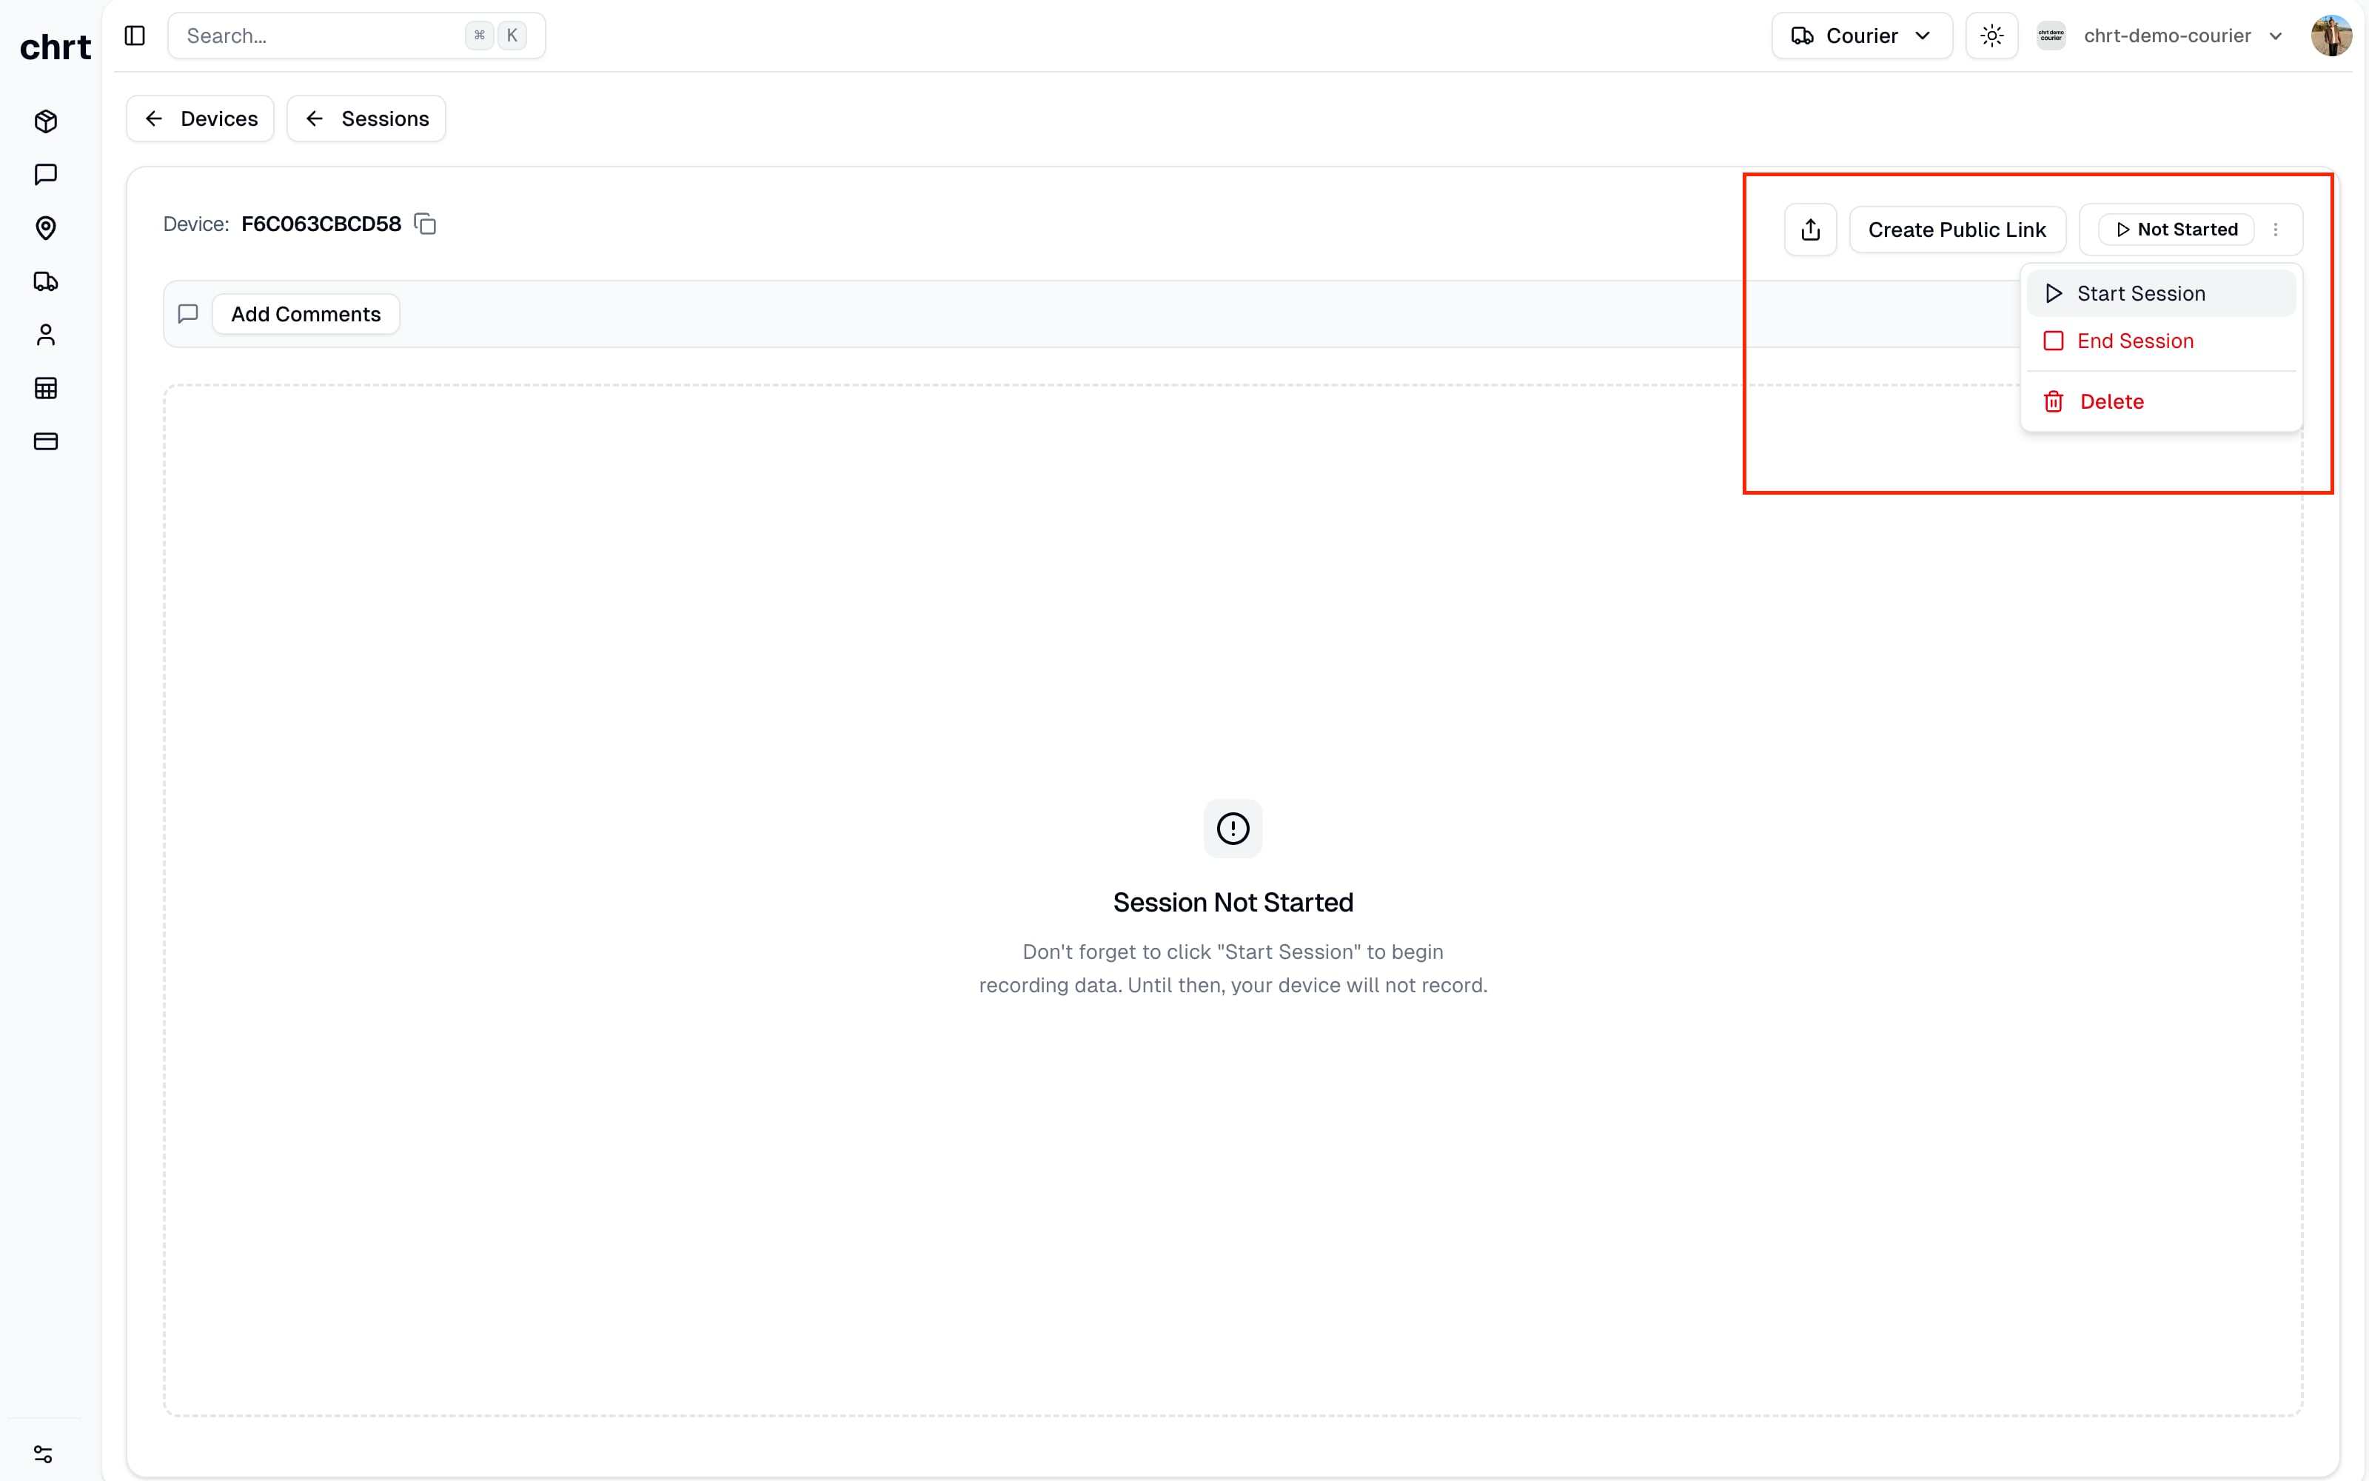2369x1481 pixels.
Task: Copy the device ID F6C063CBCD58
Action: (x=425, y=224)
